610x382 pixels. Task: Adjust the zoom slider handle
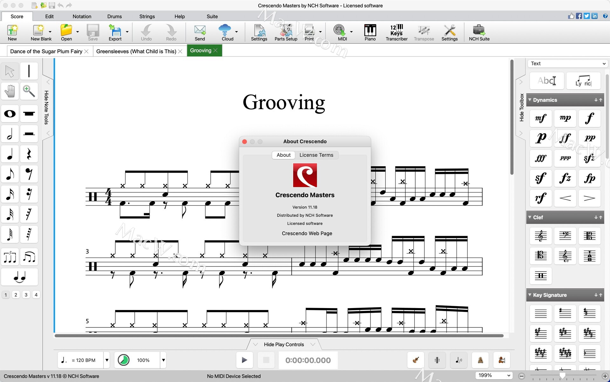pos(563,376)
